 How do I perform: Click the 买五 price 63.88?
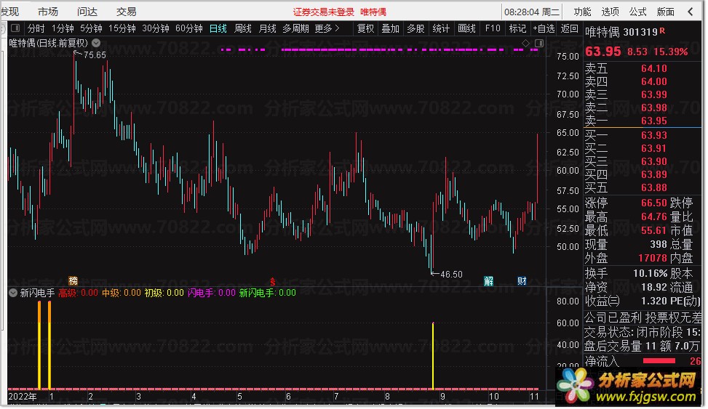coord(654,187)
